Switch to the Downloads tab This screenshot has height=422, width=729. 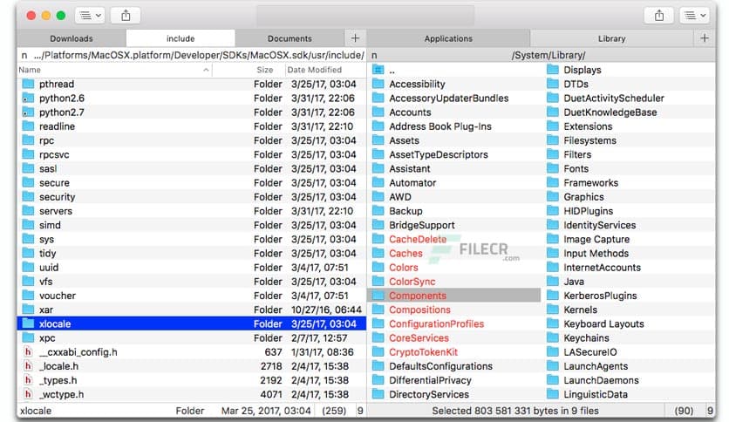[x=72, y=38]
